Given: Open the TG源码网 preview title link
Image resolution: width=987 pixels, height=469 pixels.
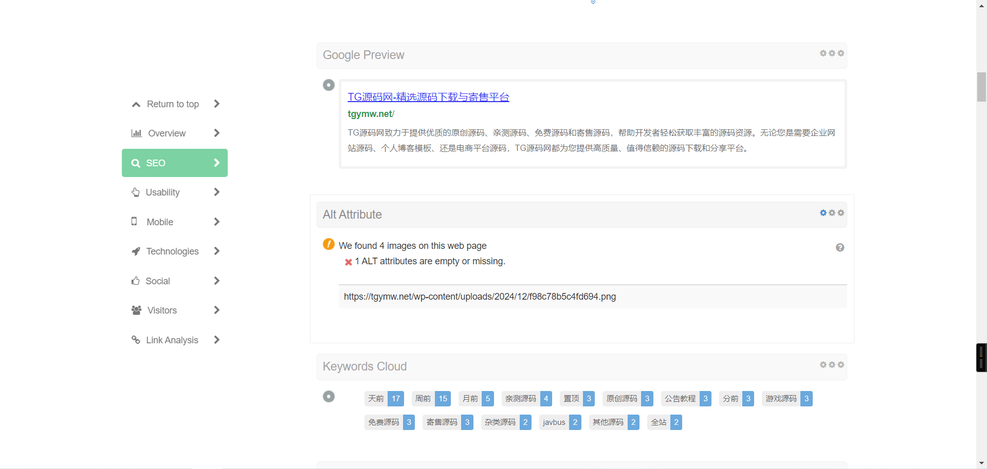Looking at the screenshot, I should [428, 97].
